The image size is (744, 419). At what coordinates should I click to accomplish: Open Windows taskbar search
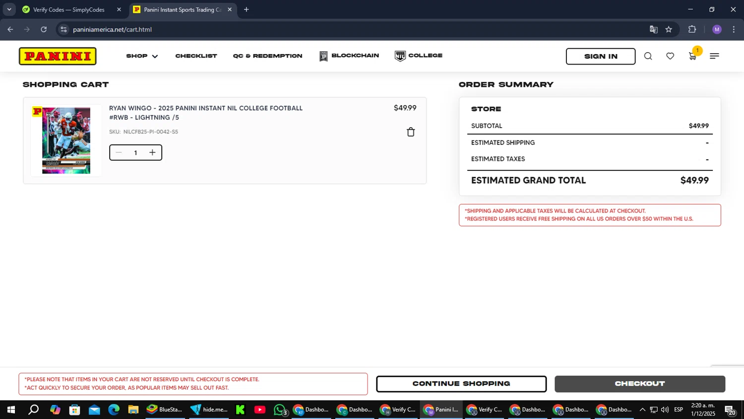click(33, 410)
